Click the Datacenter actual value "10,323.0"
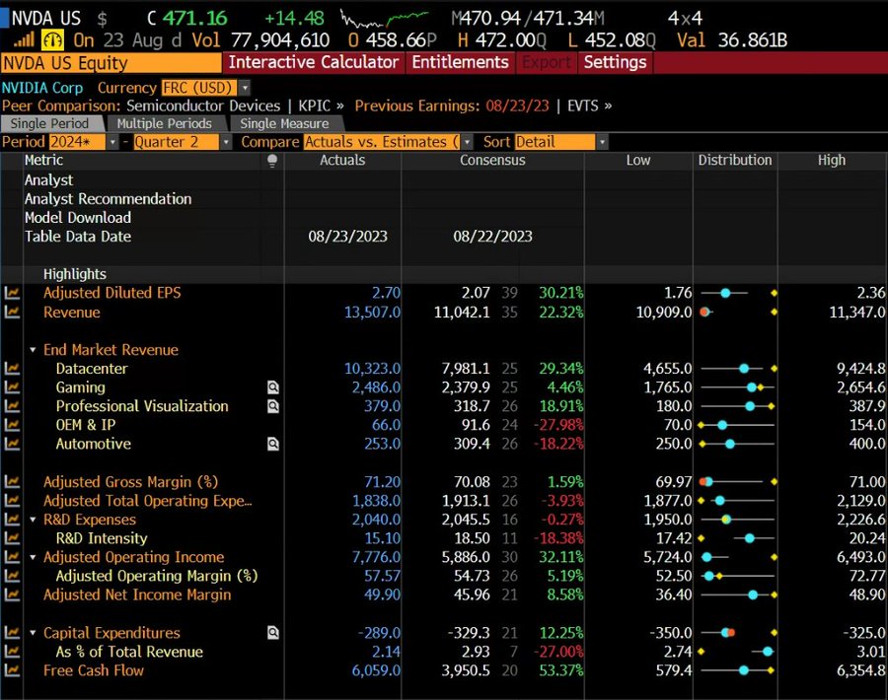The image size is (888, 700). point(372,369)
